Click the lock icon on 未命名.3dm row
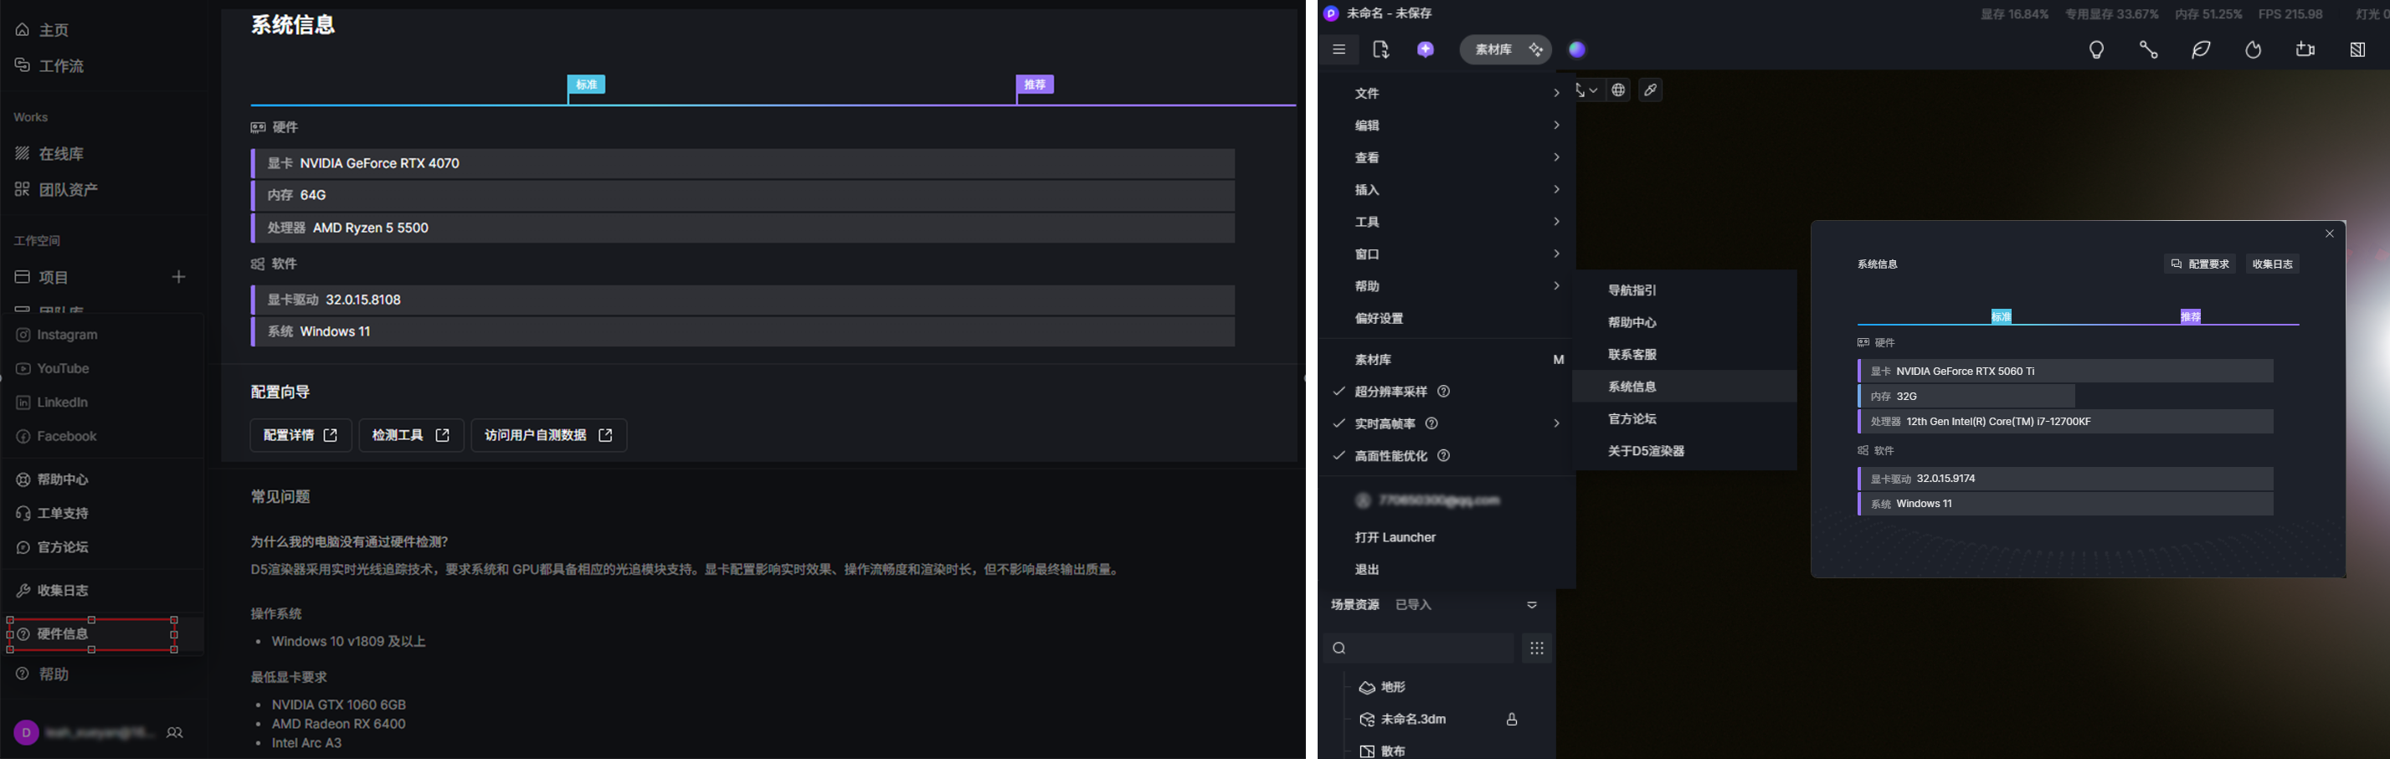 pos(1511,719)
